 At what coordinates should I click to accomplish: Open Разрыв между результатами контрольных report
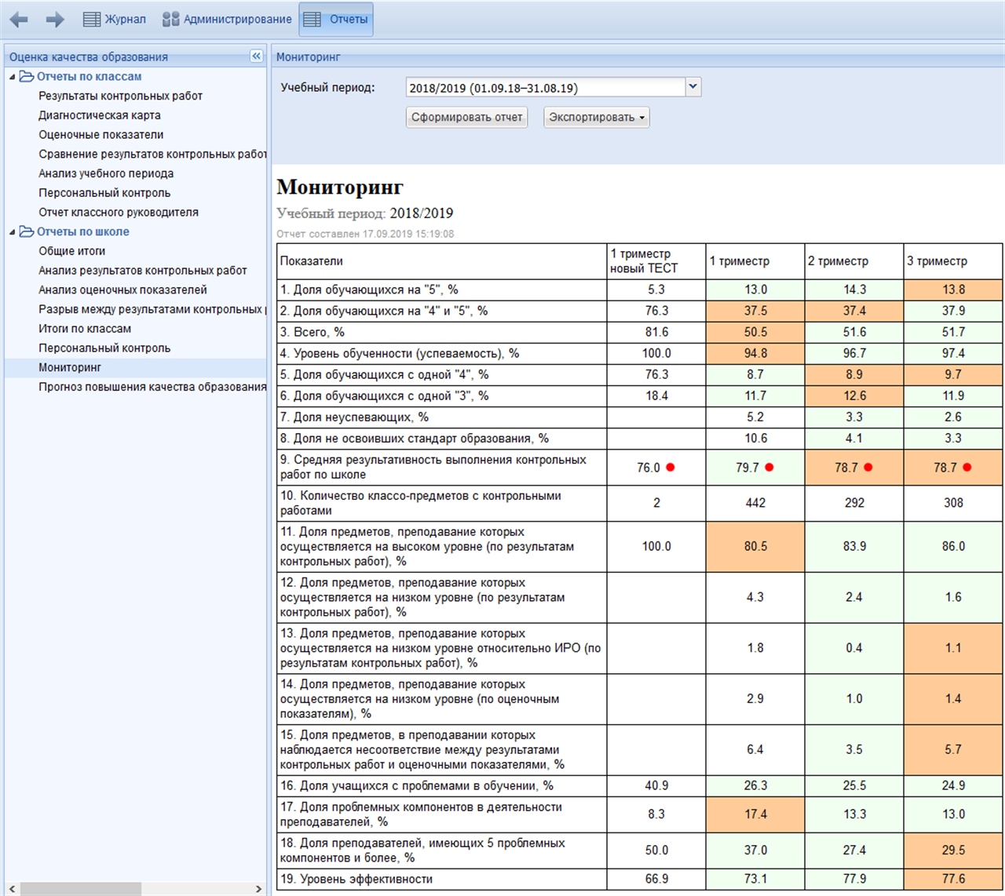[152, 309]
